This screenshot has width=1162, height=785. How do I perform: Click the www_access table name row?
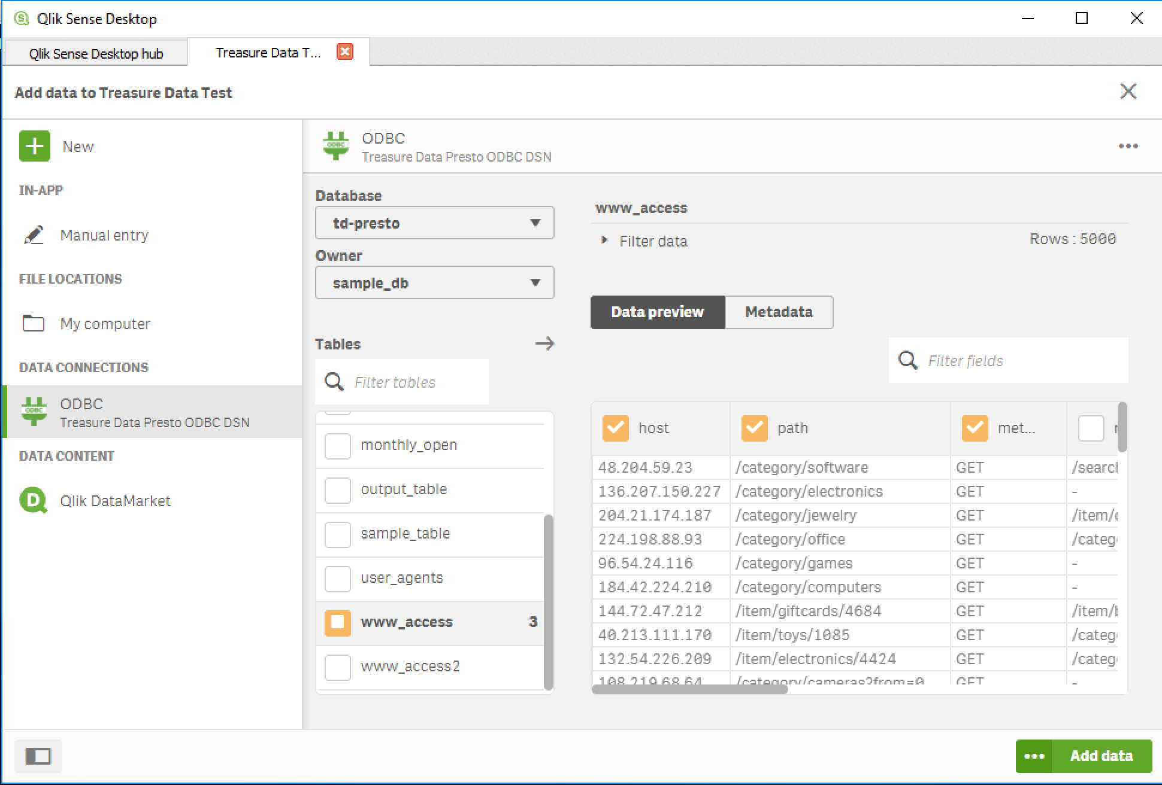tap(430, 623)
